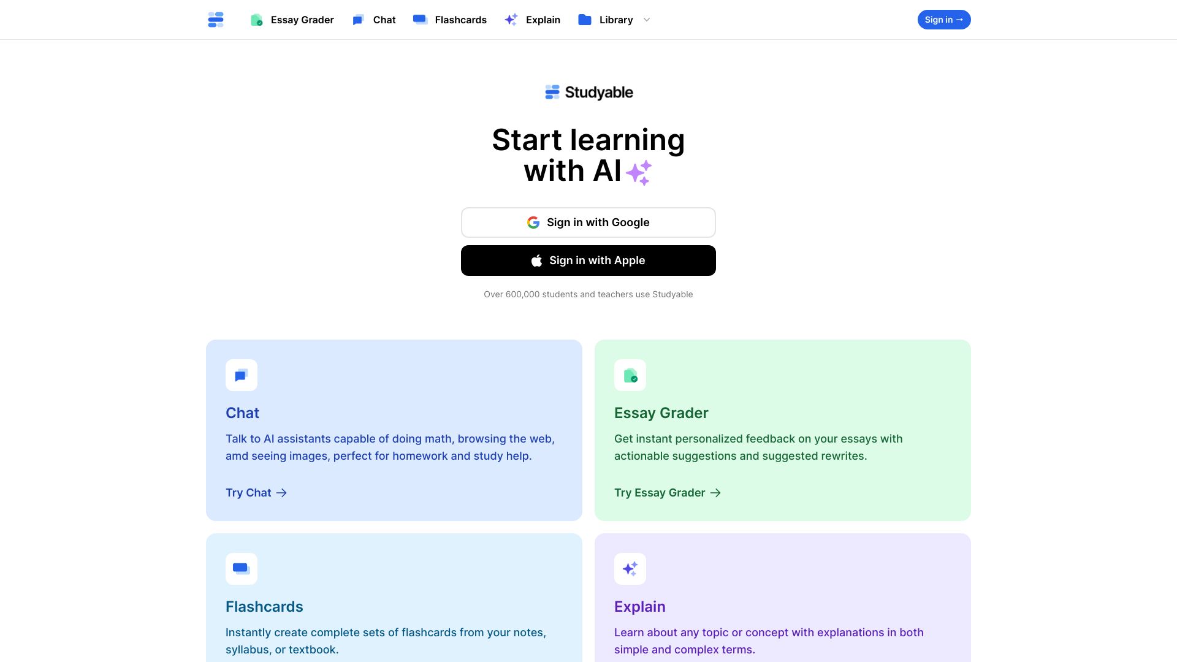
Task: Click the Chat nav icon
Action: tap(358, 20)
